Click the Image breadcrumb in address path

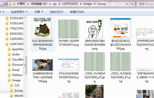tap(88, 4)
